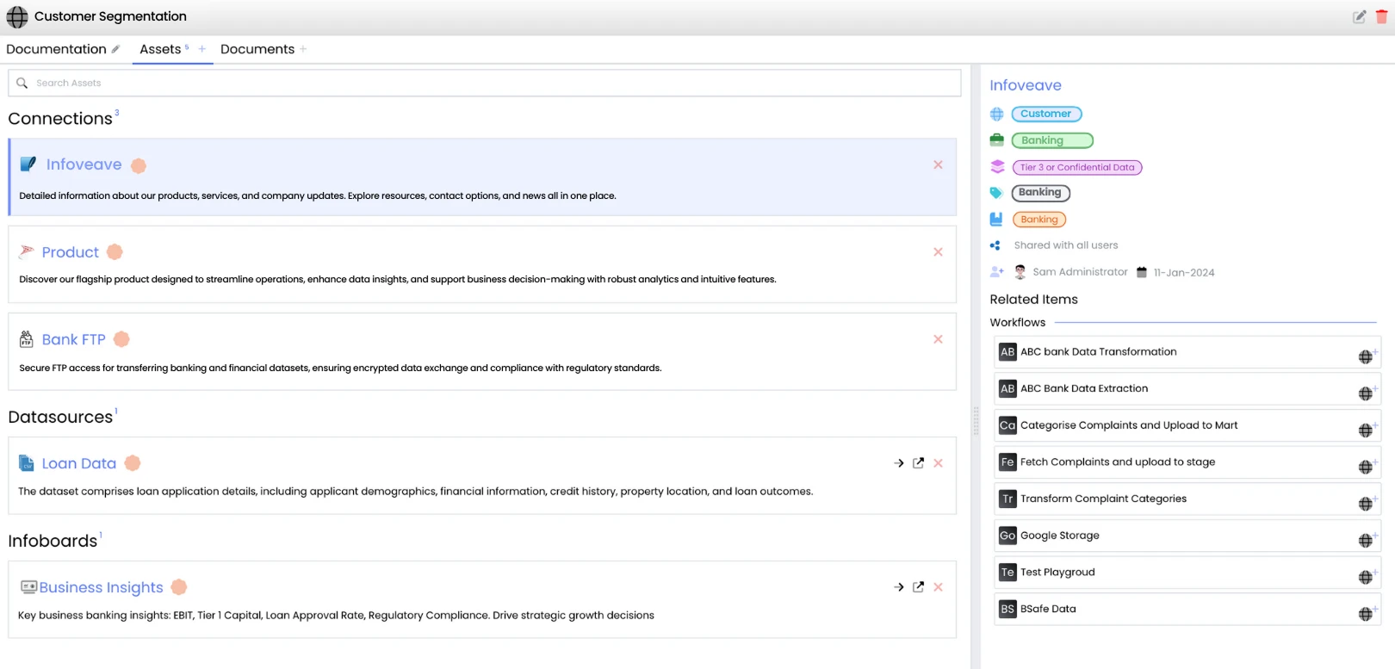Open the Test Playgroud workflow item
The width and height of the screenshot is (1395, 669).
click(x=1057, y=572)
